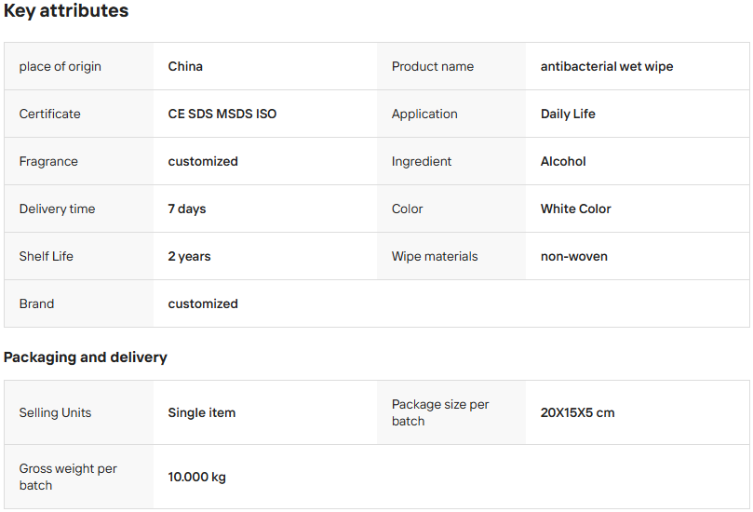
Task: Select the "Single item" selling units value
Action: click(x=201, y=412)
